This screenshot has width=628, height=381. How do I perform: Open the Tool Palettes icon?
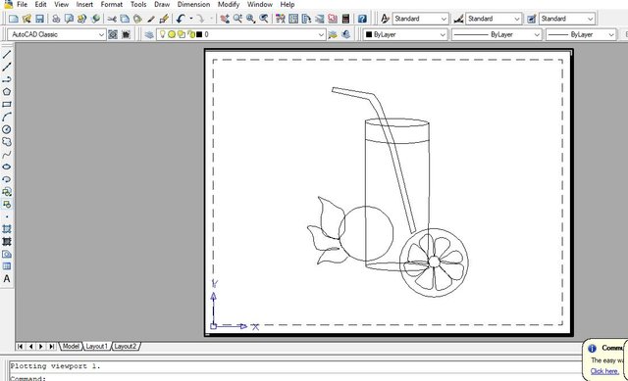306,19
